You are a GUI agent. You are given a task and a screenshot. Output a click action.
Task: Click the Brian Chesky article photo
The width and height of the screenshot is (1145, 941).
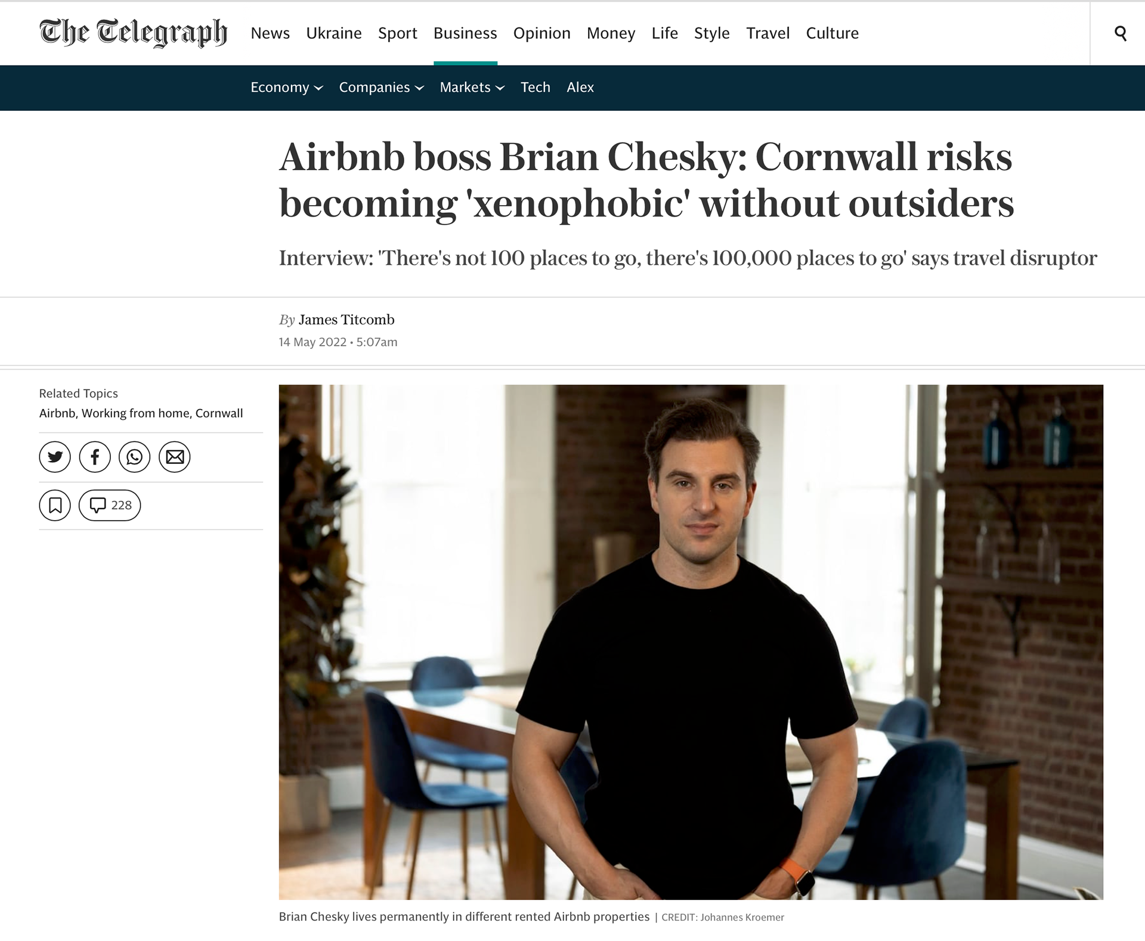point(691,642)
